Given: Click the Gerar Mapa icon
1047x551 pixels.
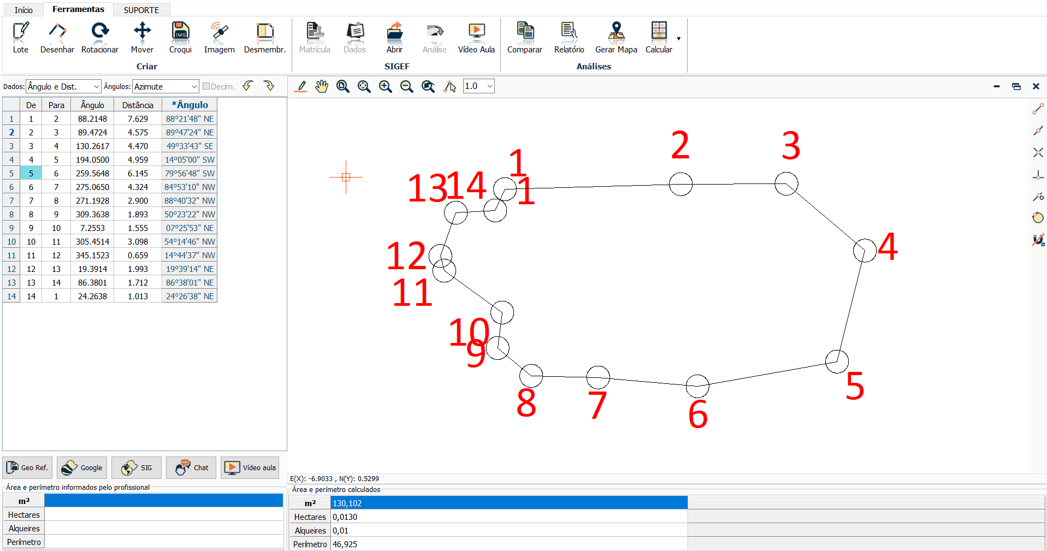Looking at the screenshot, I should point(616,37).
